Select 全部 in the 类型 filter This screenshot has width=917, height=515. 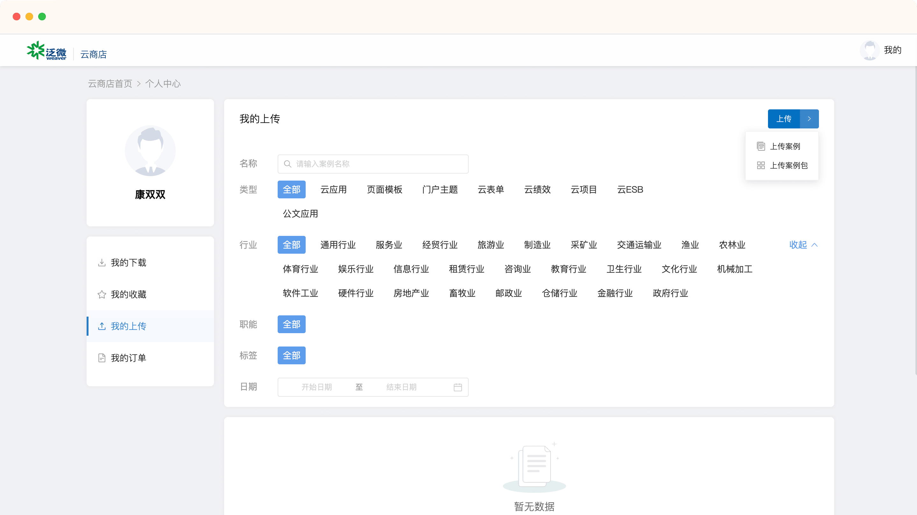(291, 189)
